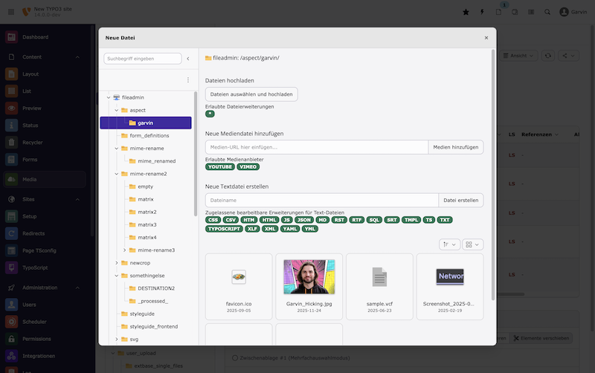This screenshot has width=595, height=373.
Task: Focus the Medien-URL input field
Action: tap(316, 147)
